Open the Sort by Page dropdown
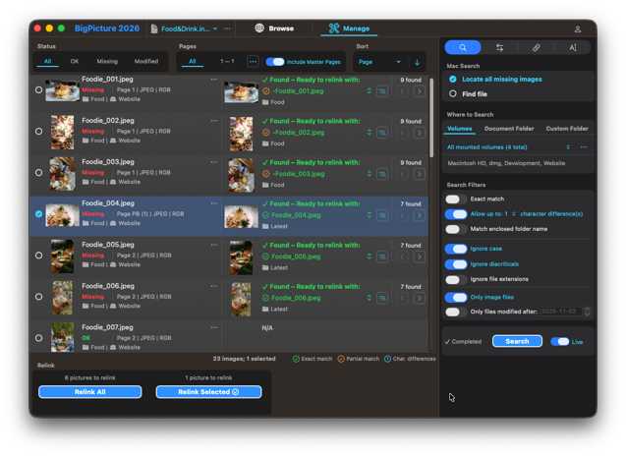 [x=379, y=62]
